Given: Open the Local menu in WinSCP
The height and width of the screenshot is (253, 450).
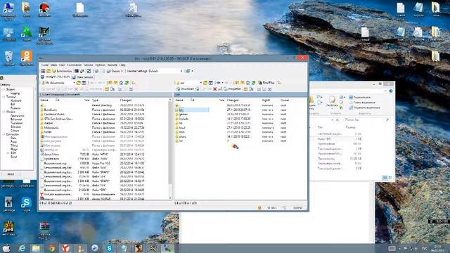Looking at the screenshot, I should click(x=45, y=65).
